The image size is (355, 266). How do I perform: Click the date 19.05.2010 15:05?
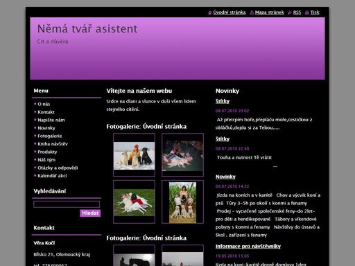232,256
